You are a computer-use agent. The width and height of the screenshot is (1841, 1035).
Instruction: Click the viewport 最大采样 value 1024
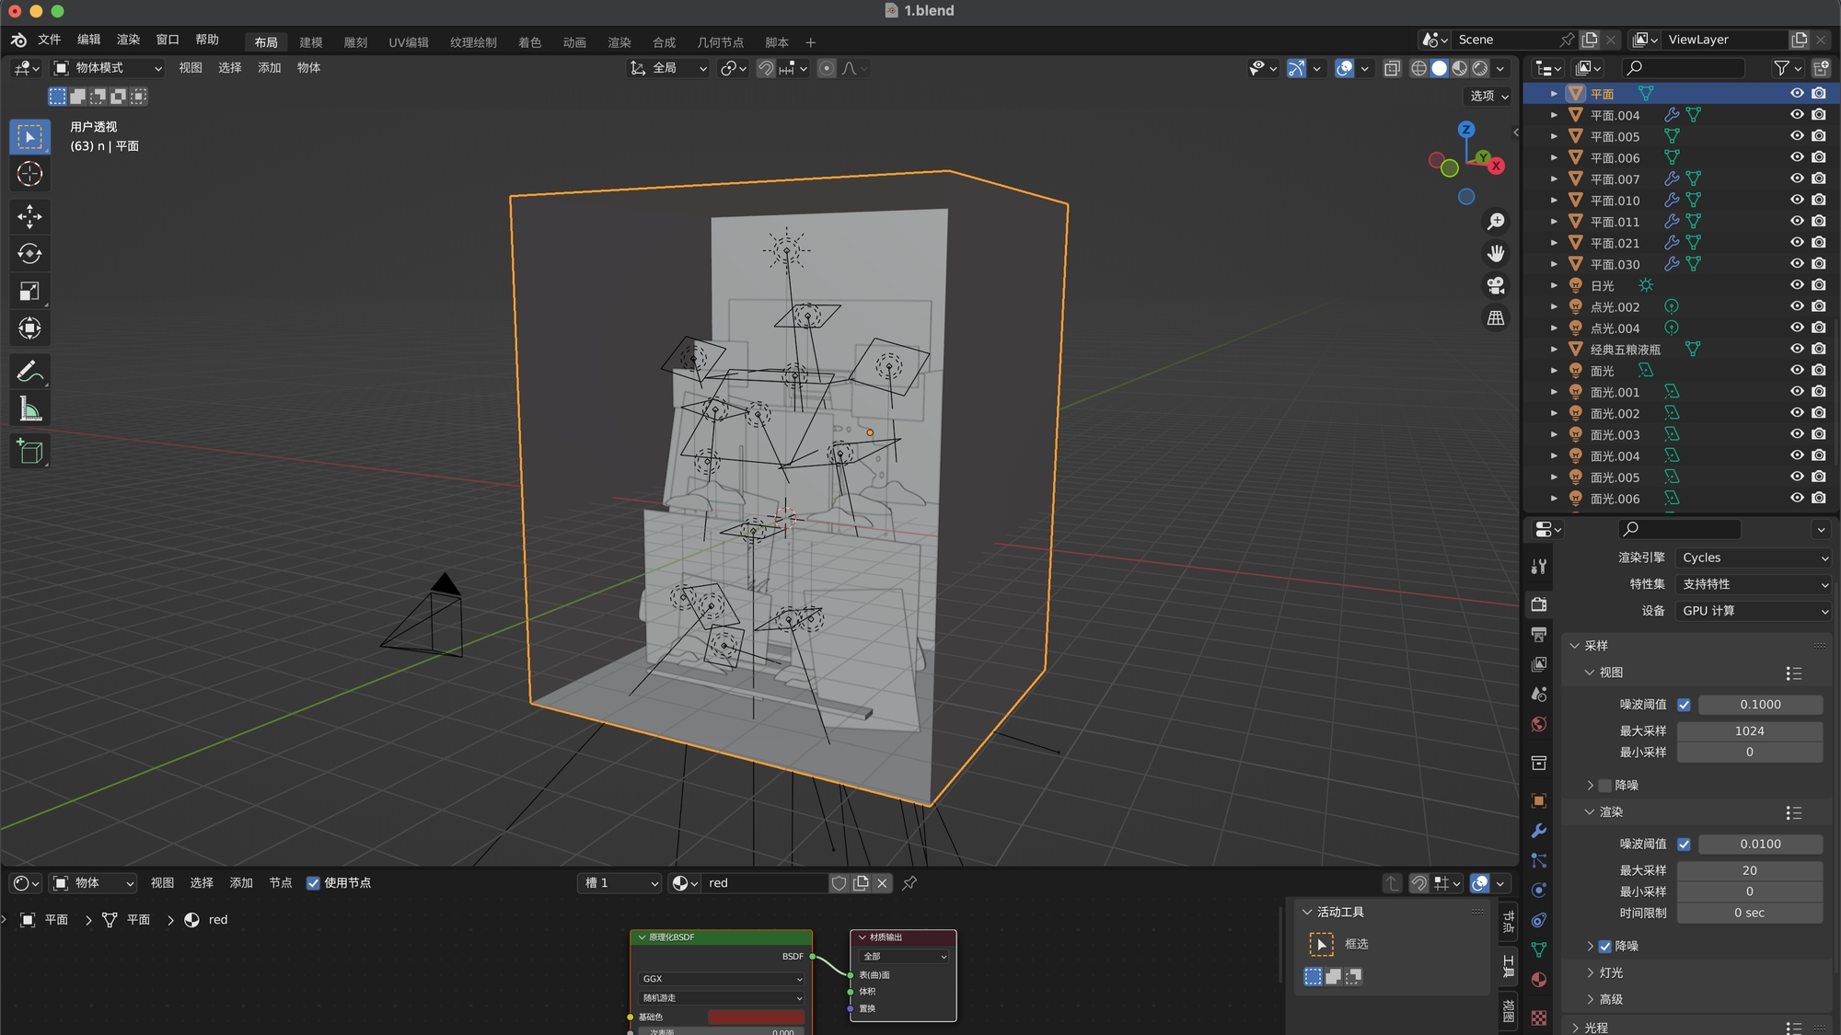(x=1749, y=731)
